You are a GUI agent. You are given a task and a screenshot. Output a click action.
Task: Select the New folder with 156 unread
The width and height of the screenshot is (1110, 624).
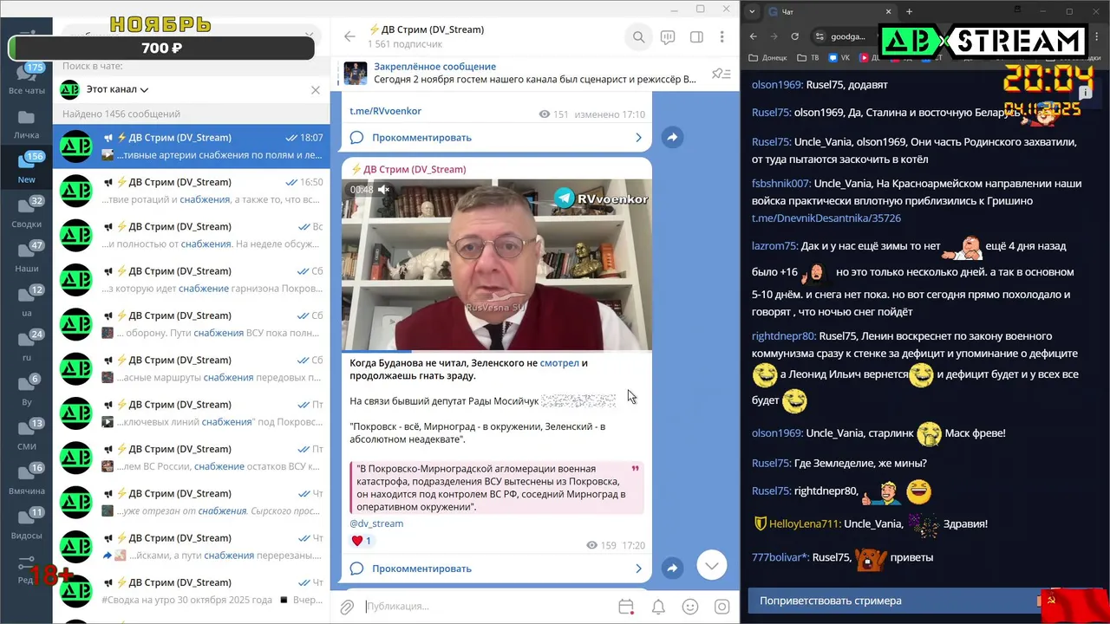tap(27, 167)
